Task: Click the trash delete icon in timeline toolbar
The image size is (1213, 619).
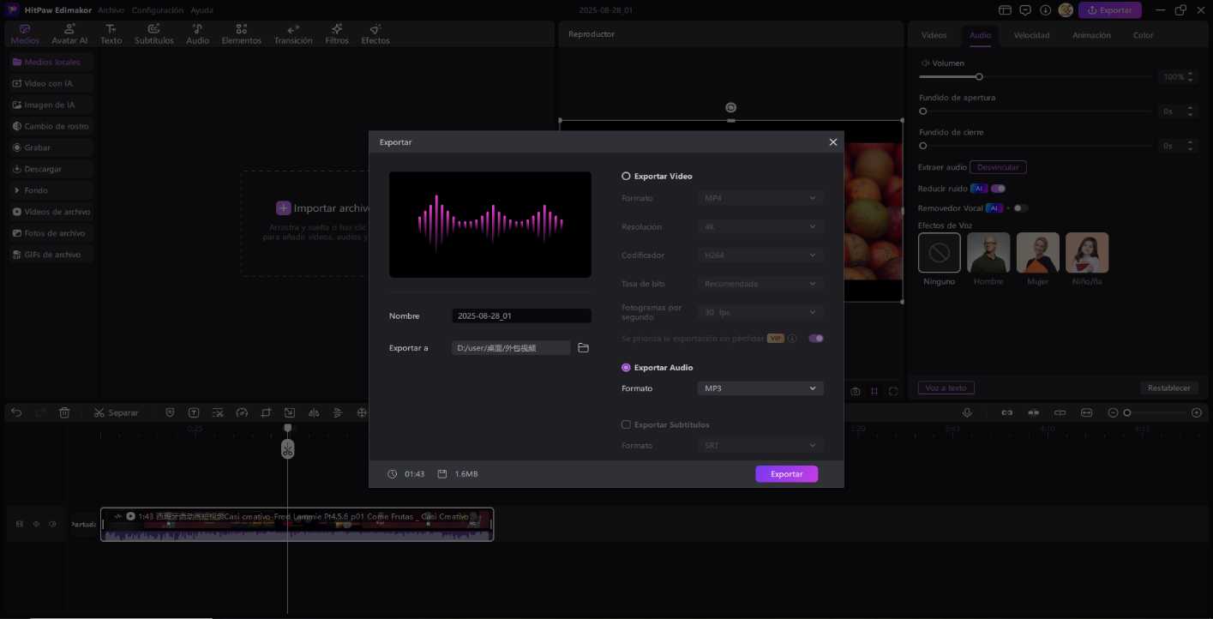Action: pos(64,412)
